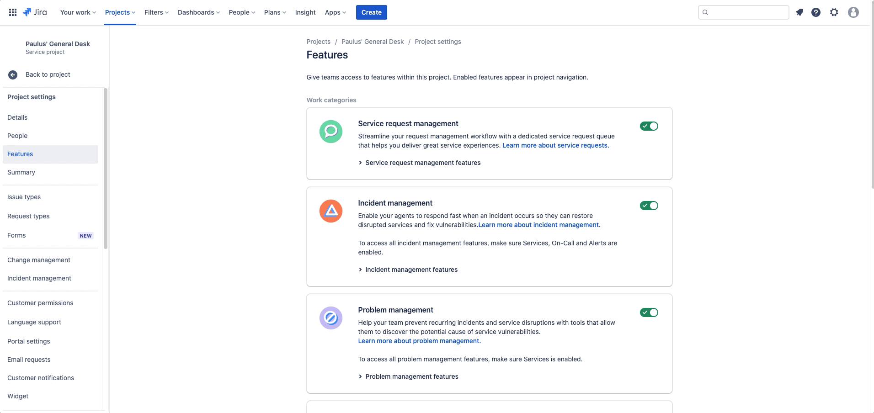Open the Insight menu item
The image size is (874, 413).
[x=305, y=12]
